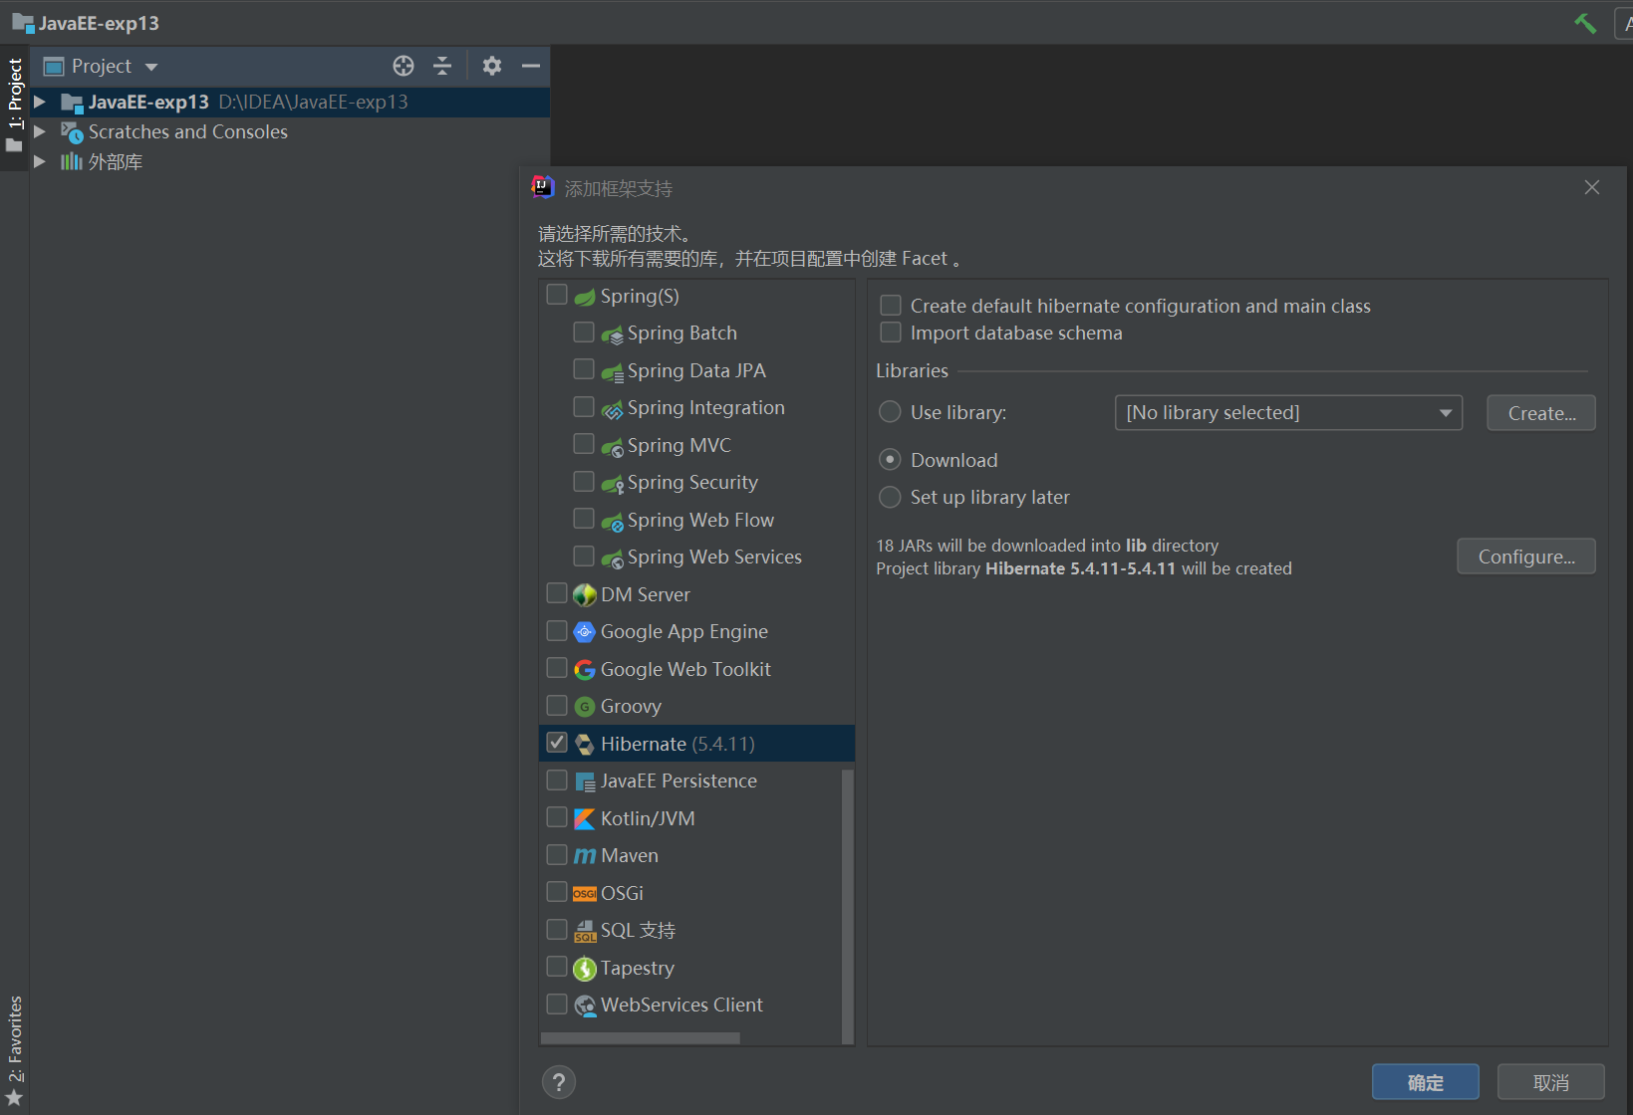Check Import database schema option

click(891, 332)
